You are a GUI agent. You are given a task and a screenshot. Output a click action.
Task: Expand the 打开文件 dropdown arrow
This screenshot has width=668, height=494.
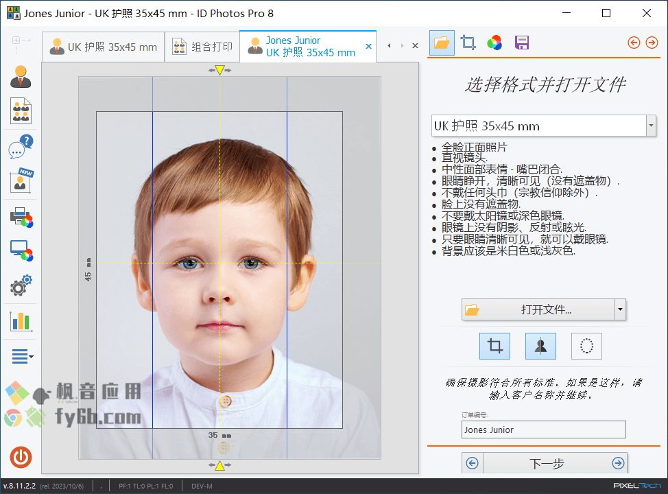pos(620,309)
